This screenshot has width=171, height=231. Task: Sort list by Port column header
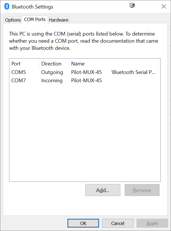pyautogui.click(x=24, y=64)
